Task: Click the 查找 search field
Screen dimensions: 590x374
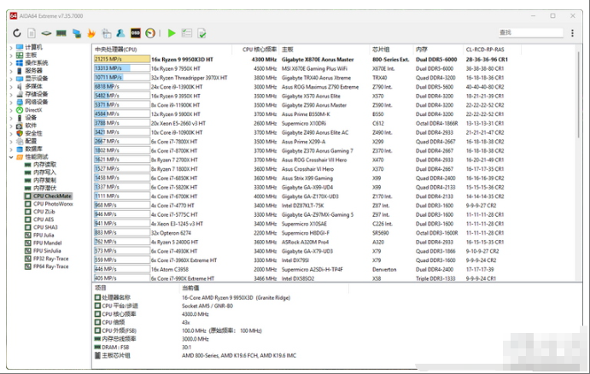Action: point(530,32)
